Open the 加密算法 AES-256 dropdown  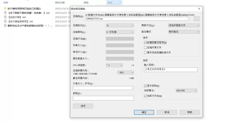pos(186,90)
